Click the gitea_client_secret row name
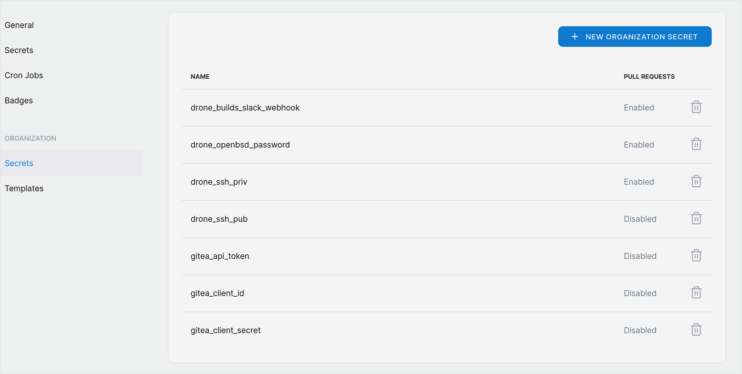Viewport: 742px width, 374px height. coord(225,330)
